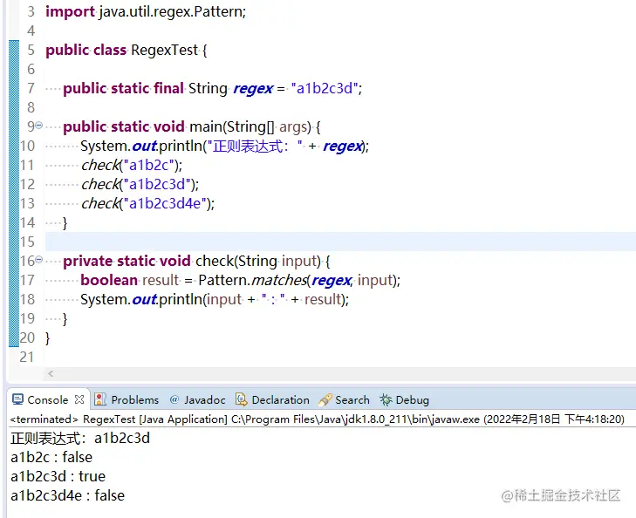Click the regex string literal "a1b2c3d" on line 7
The height and width of the screenshot is (518, 636).
click(325, 88)
